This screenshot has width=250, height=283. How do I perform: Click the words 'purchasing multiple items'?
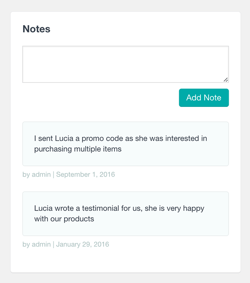click(x=78, y=149)
